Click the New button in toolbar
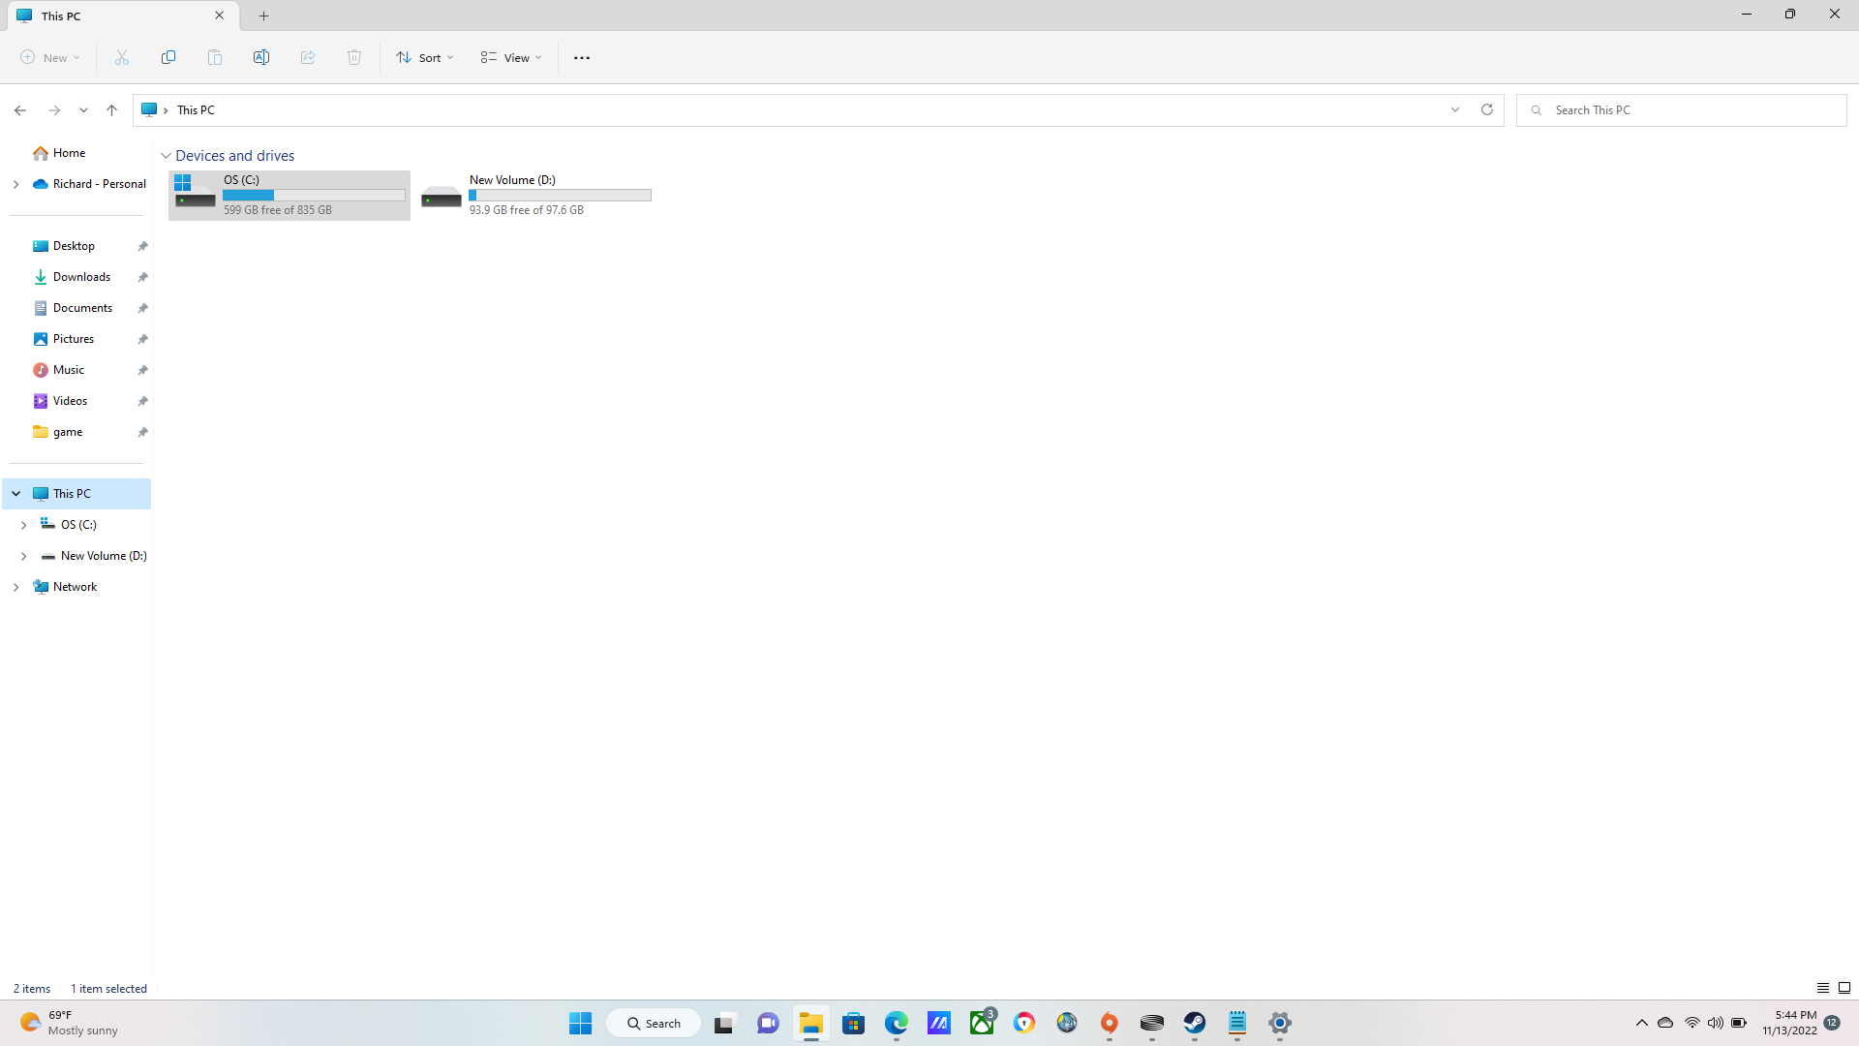Screen dimensions: 1859x1046 (x=50, y=58)
